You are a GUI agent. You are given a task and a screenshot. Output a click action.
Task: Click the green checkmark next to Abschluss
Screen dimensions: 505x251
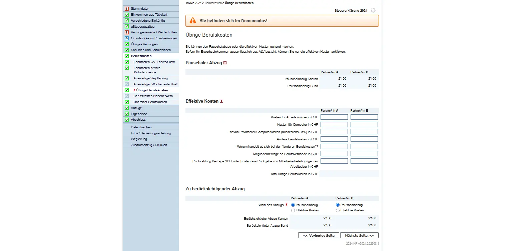click(127, 119)
